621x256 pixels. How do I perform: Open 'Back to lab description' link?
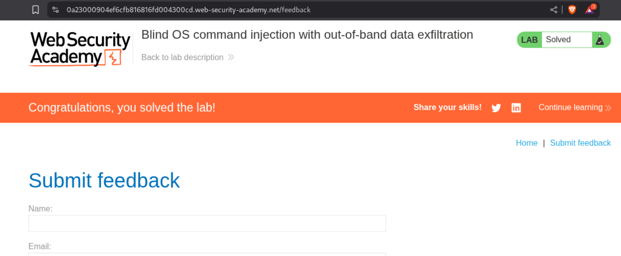pos(182,57)
